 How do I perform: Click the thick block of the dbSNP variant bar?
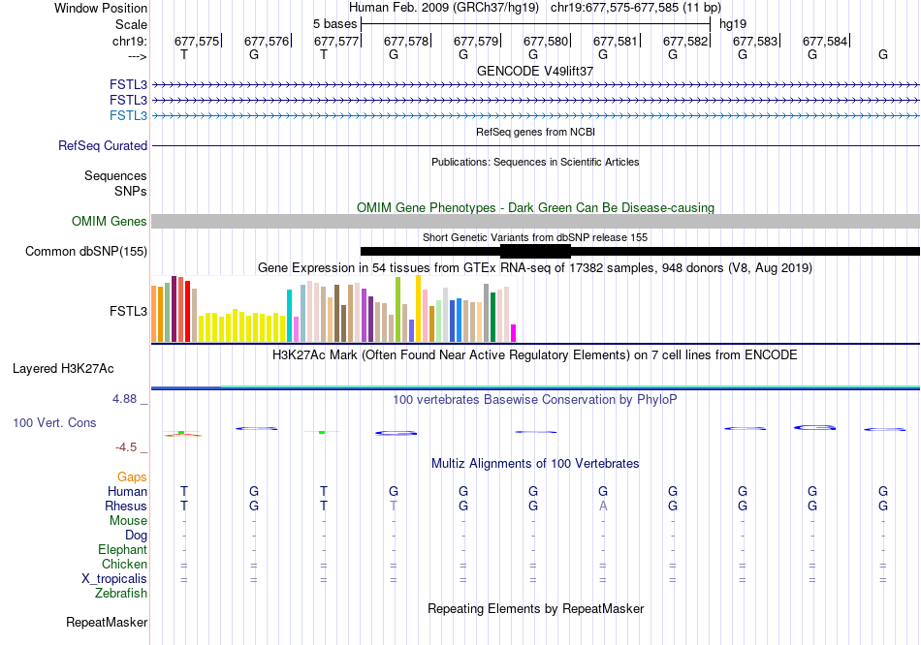535,251
